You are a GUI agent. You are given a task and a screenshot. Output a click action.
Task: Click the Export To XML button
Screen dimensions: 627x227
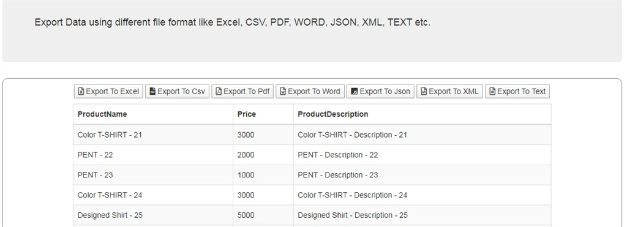449,91
